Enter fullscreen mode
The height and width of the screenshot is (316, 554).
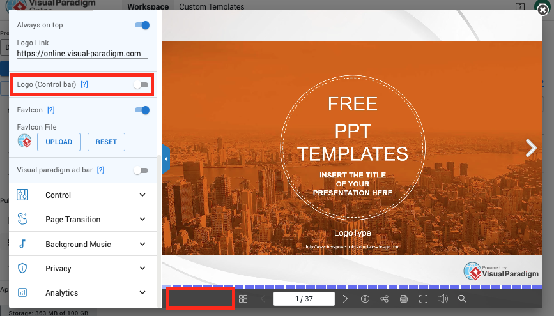click(423, 299)
